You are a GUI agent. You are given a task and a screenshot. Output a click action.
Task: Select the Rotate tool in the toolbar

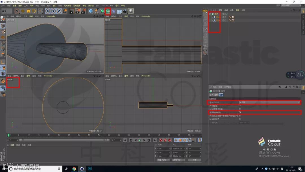pyautogui.click(x=34, y=11)
